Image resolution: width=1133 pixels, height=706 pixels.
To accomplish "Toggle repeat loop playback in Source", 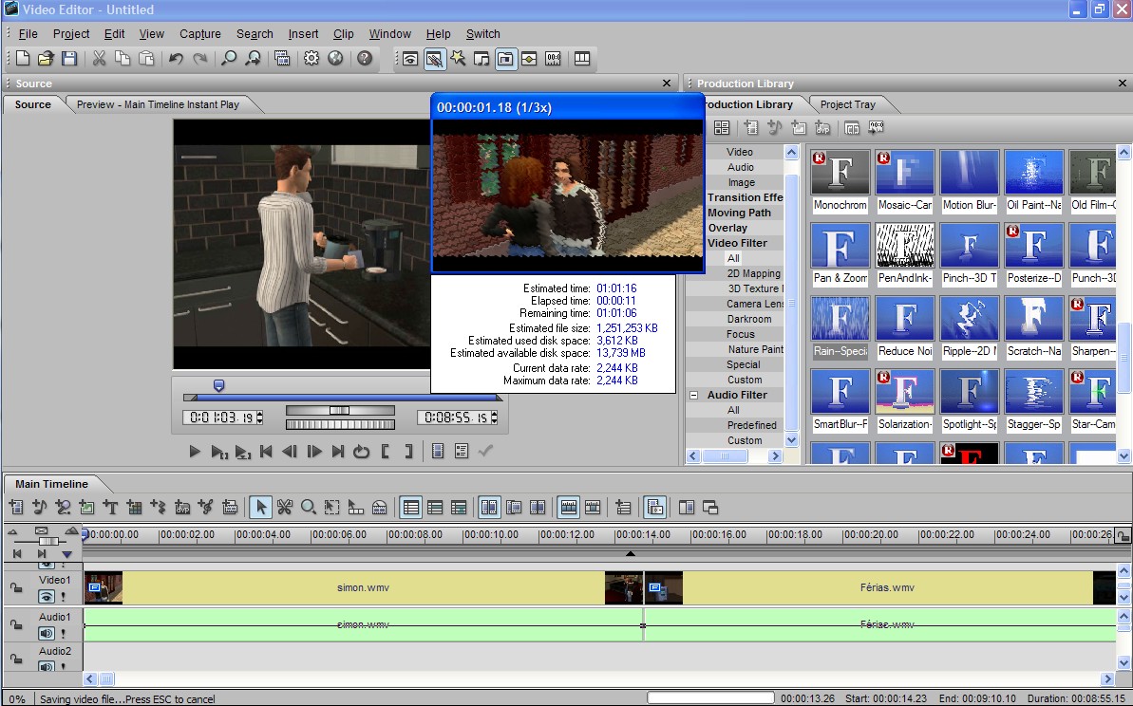I will pos(361,451).
